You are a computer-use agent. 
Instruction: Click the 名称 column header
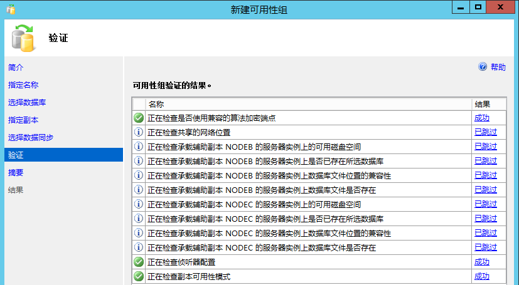[x=309, y=105]
